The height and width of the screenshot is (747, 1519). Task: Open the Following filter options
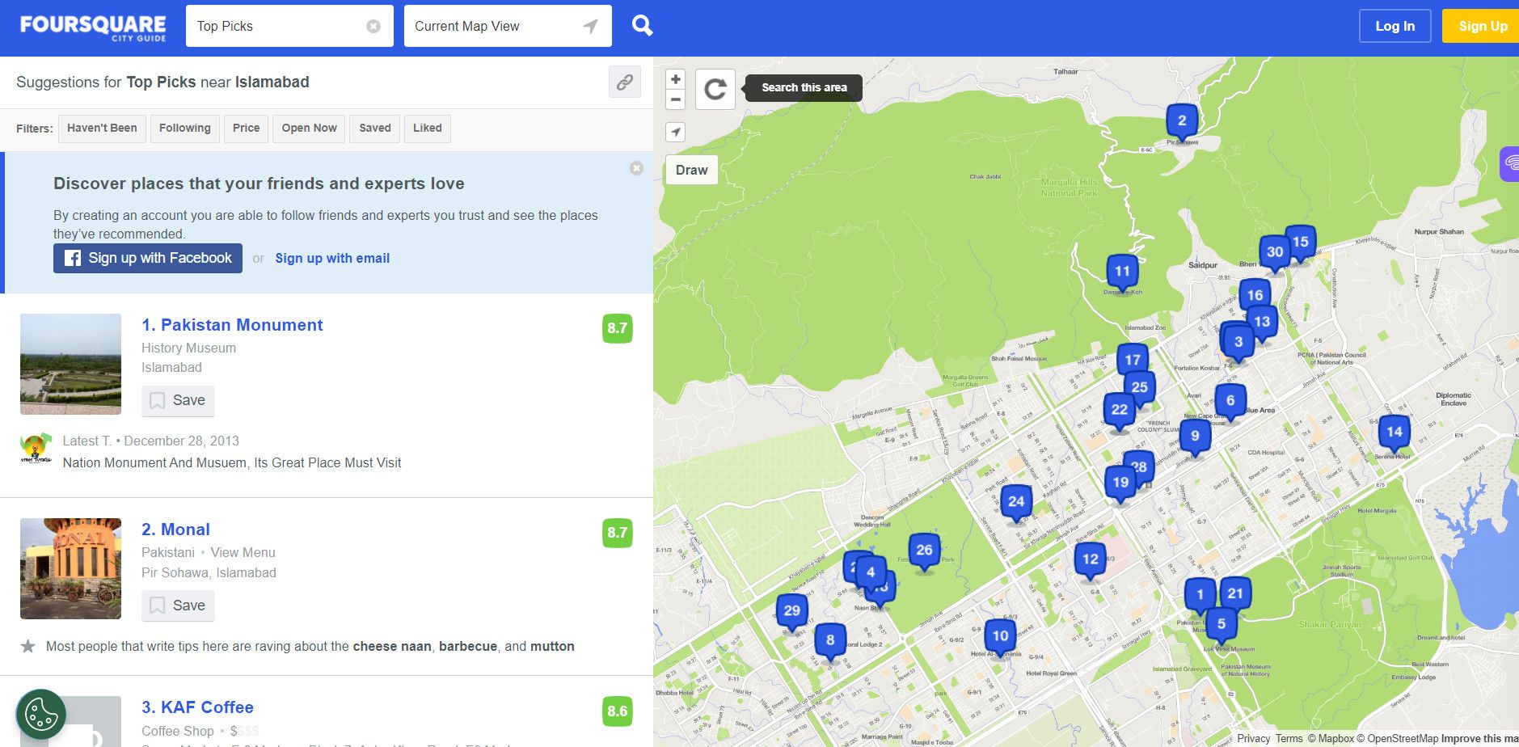(184, 128)
